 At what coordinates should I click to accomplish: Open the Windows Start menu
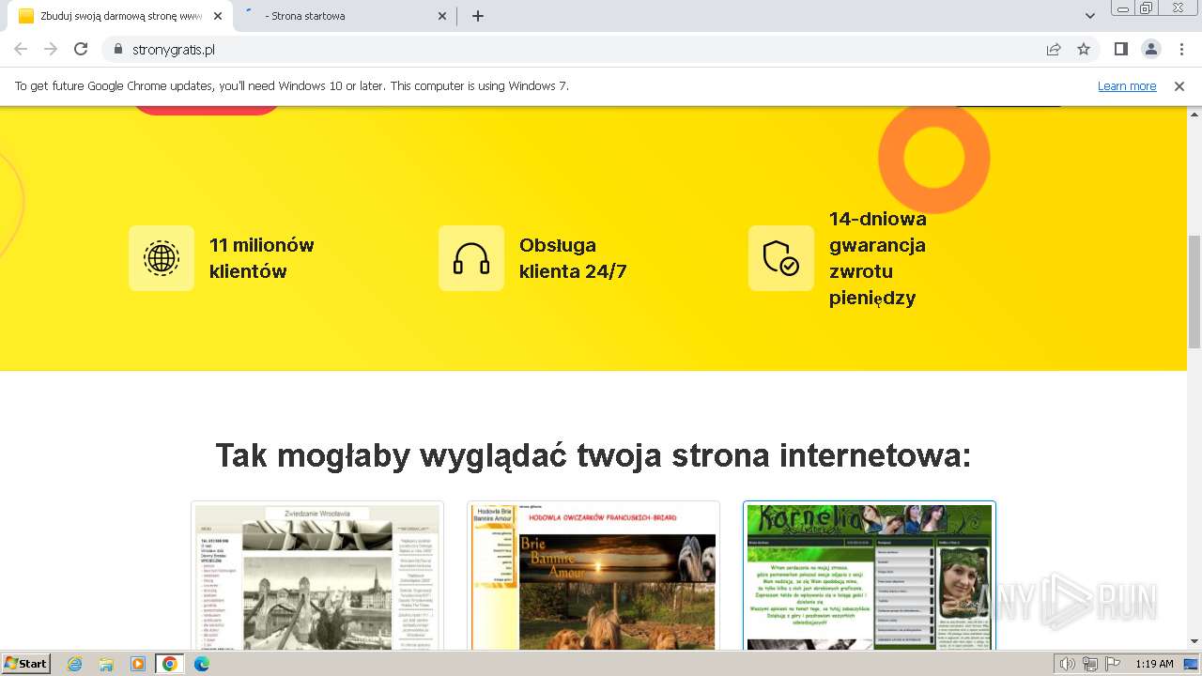click(26, 663)
